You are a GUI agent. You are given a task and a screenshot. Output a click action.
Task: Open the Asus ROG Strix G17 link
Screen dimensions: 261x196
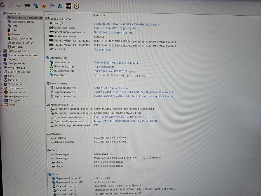click(114, 28)
